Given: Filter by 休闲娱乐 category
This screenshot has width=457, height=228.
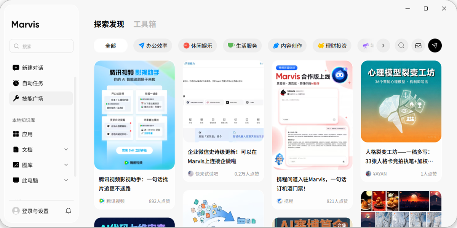Looking at the screenshot, I should point(198,46).
